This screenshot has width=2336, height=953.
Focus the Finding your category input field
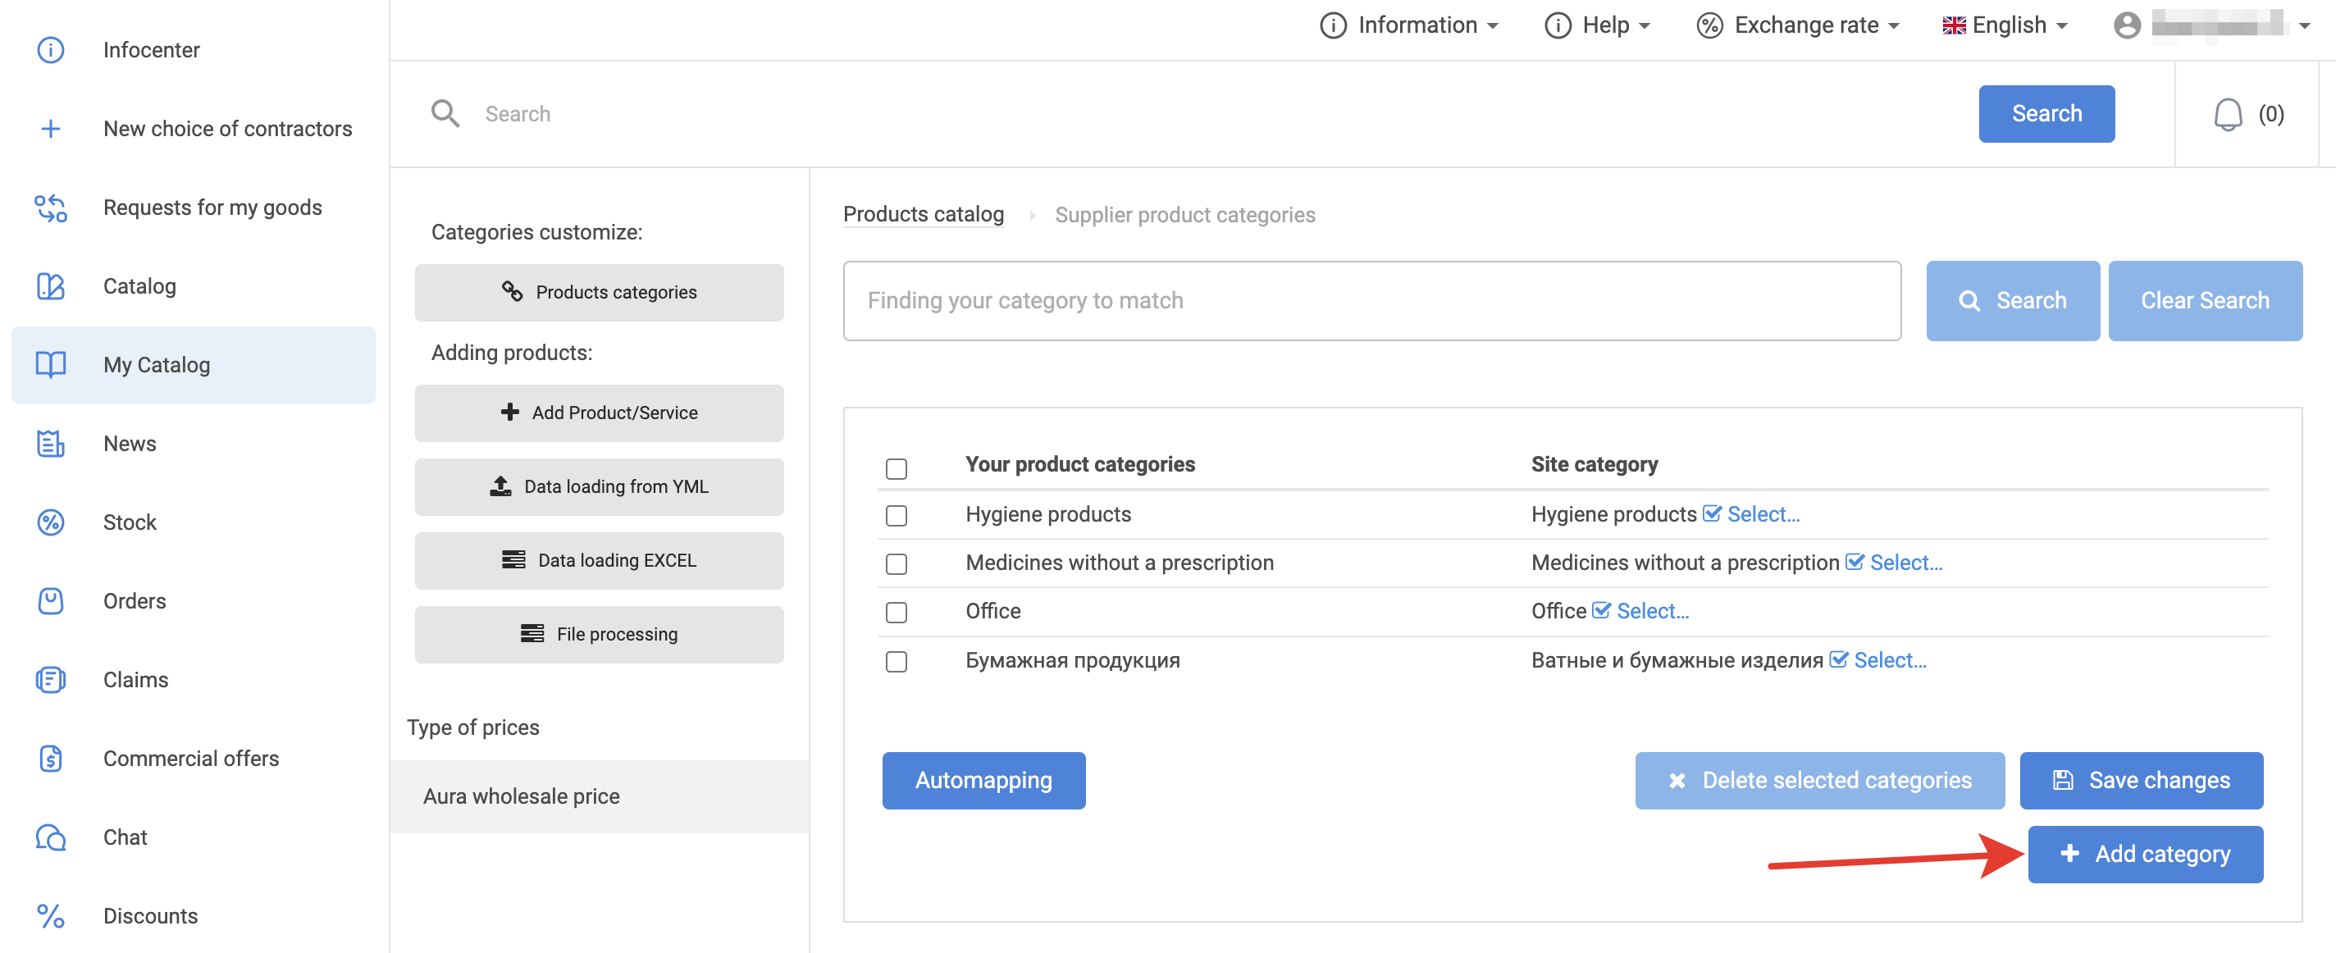1371,301
